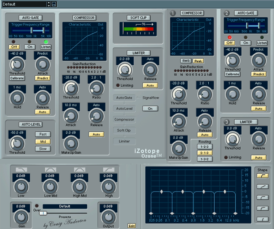Click the Auto Level Threshold knob
The width and height of the screenshot is (274, 229).
(17, 144)
